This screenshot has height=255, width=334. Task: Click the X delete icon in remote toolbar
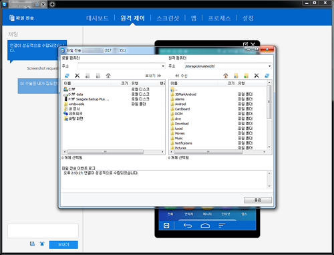click(257, 76)
